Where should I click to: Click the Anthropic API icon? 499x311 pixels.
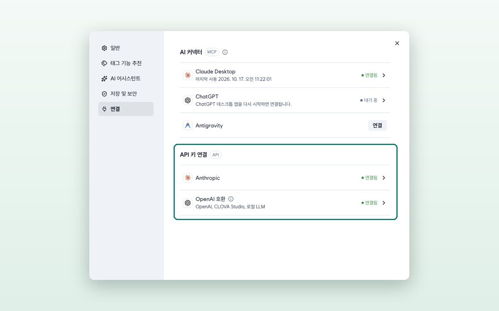pos(188,178)
